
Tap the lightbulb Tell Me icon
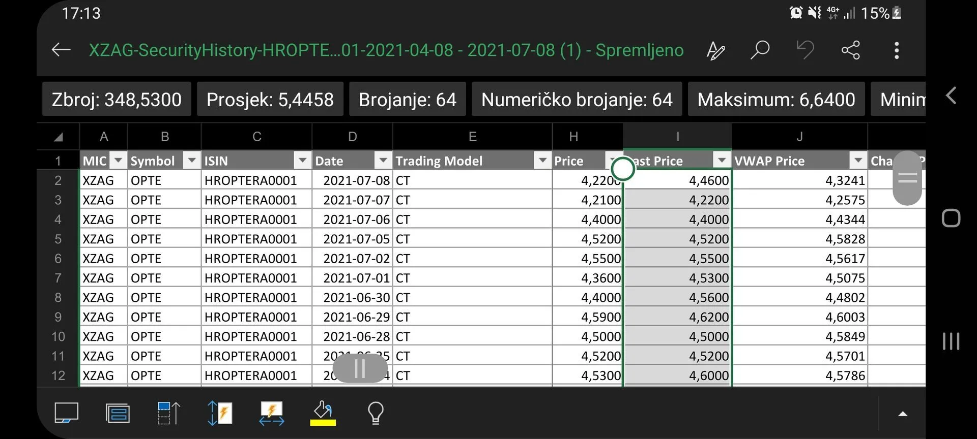tap(376, 413)
